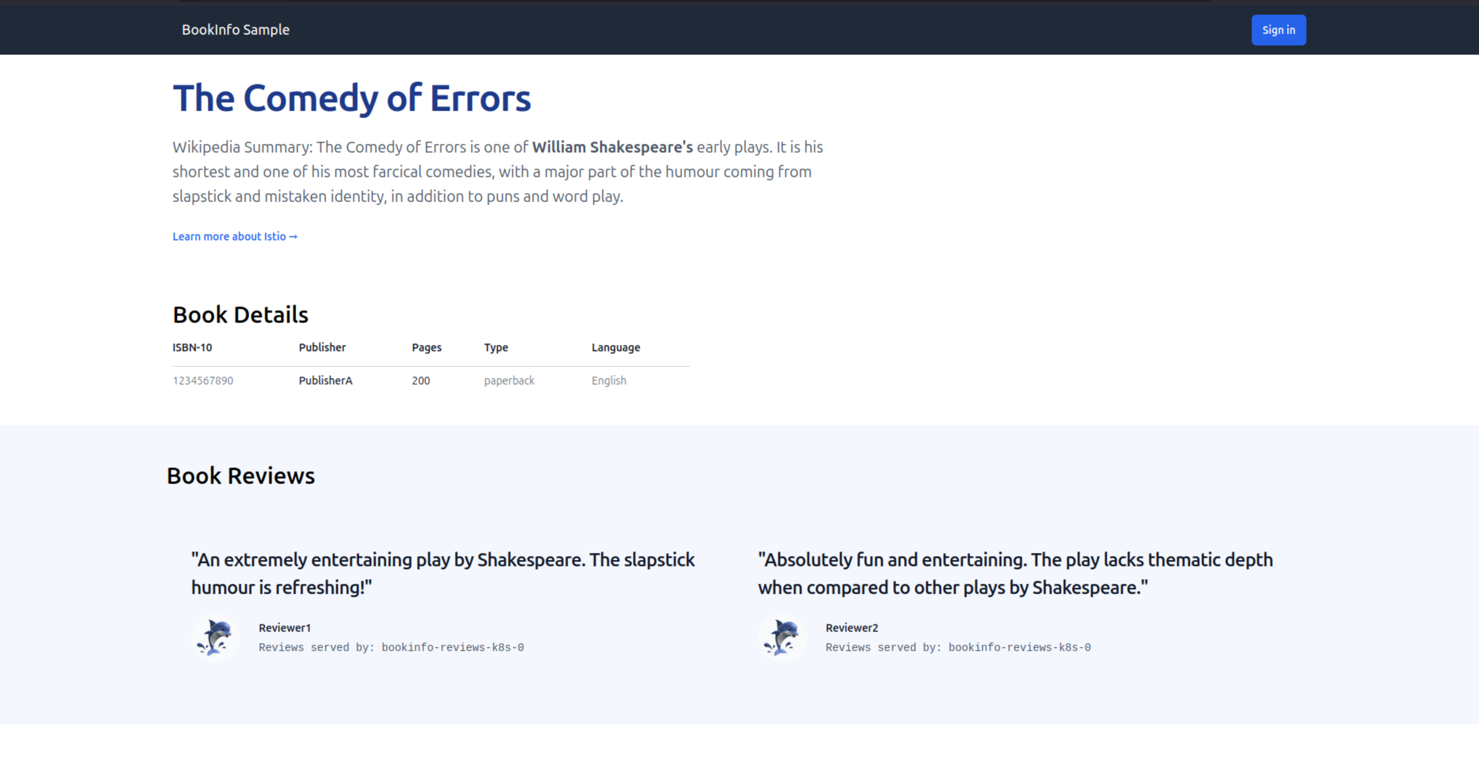Select the ISBN value 1234567890

(x=203, y=380)
